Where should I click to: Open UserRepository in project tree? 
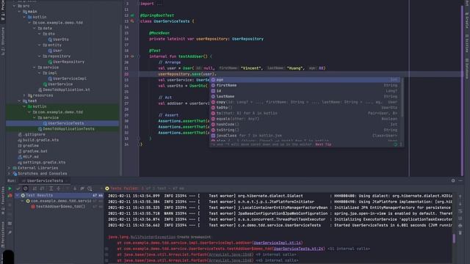click(x=66, y=62)
